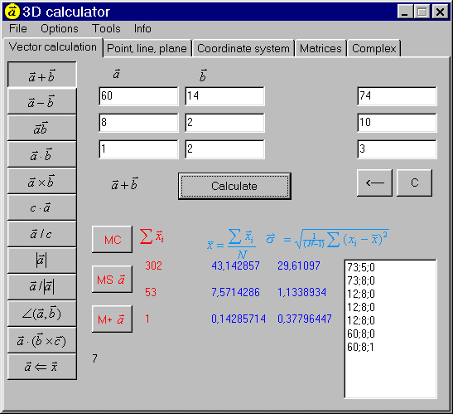
Task: Click vector a third component field showing 1
Action: (138, 149)
